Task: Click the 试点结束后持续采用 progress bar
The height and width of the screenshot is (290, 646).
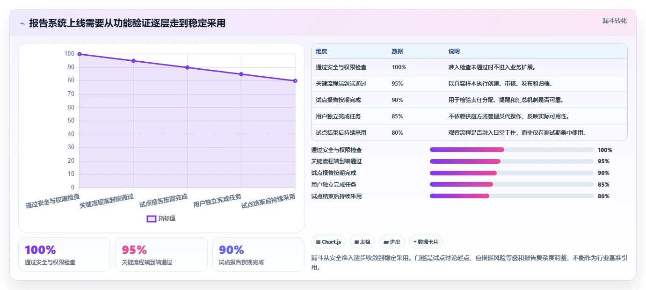Action: (512, 196)
